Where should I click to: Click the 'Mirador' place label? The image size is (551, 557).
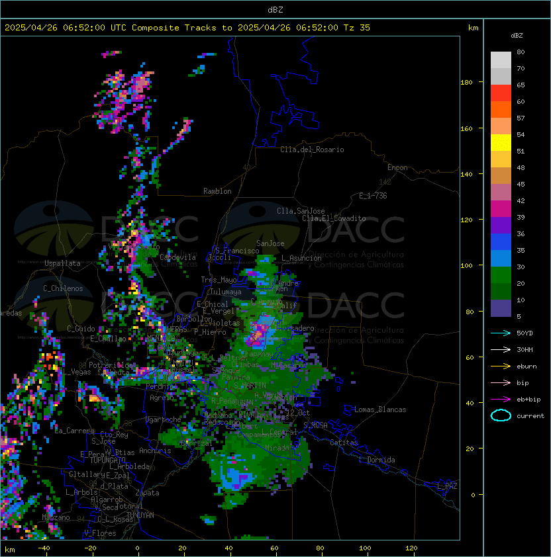pos(277,448)
